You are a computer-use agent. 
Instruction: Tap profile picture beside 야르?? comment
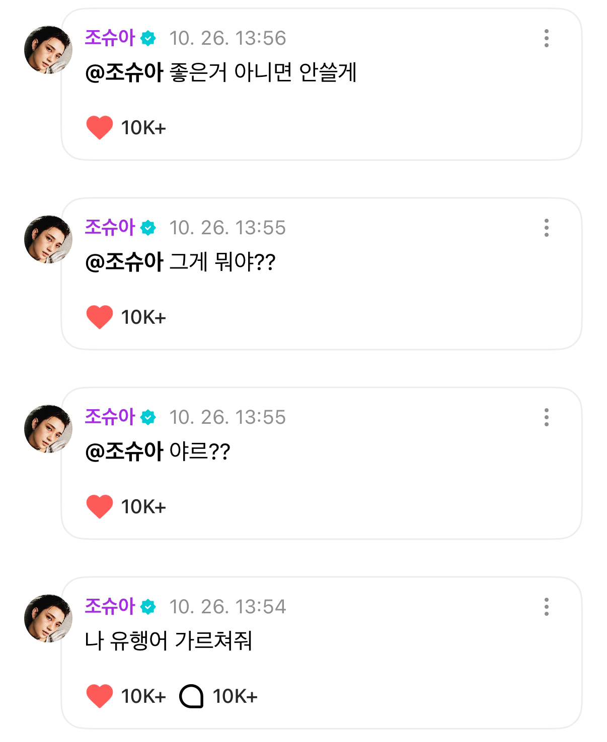point(48,429)
